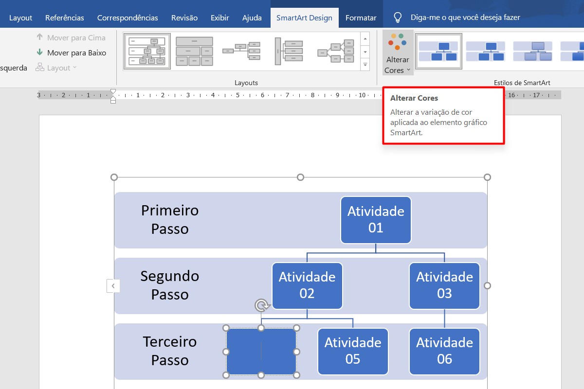Click the selected shape's right-middle handle
Screen dimensions: 584x389
click(296, 351)
